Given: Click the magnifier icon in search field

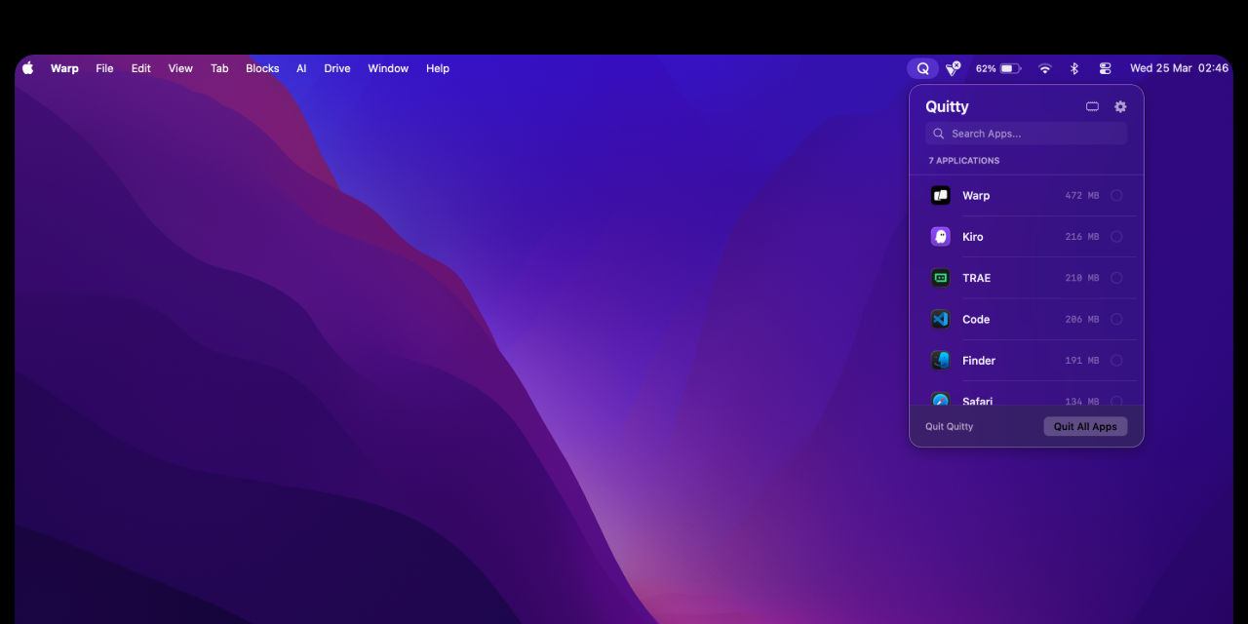Looking at the screenshot, I should [x=938, y=134].
